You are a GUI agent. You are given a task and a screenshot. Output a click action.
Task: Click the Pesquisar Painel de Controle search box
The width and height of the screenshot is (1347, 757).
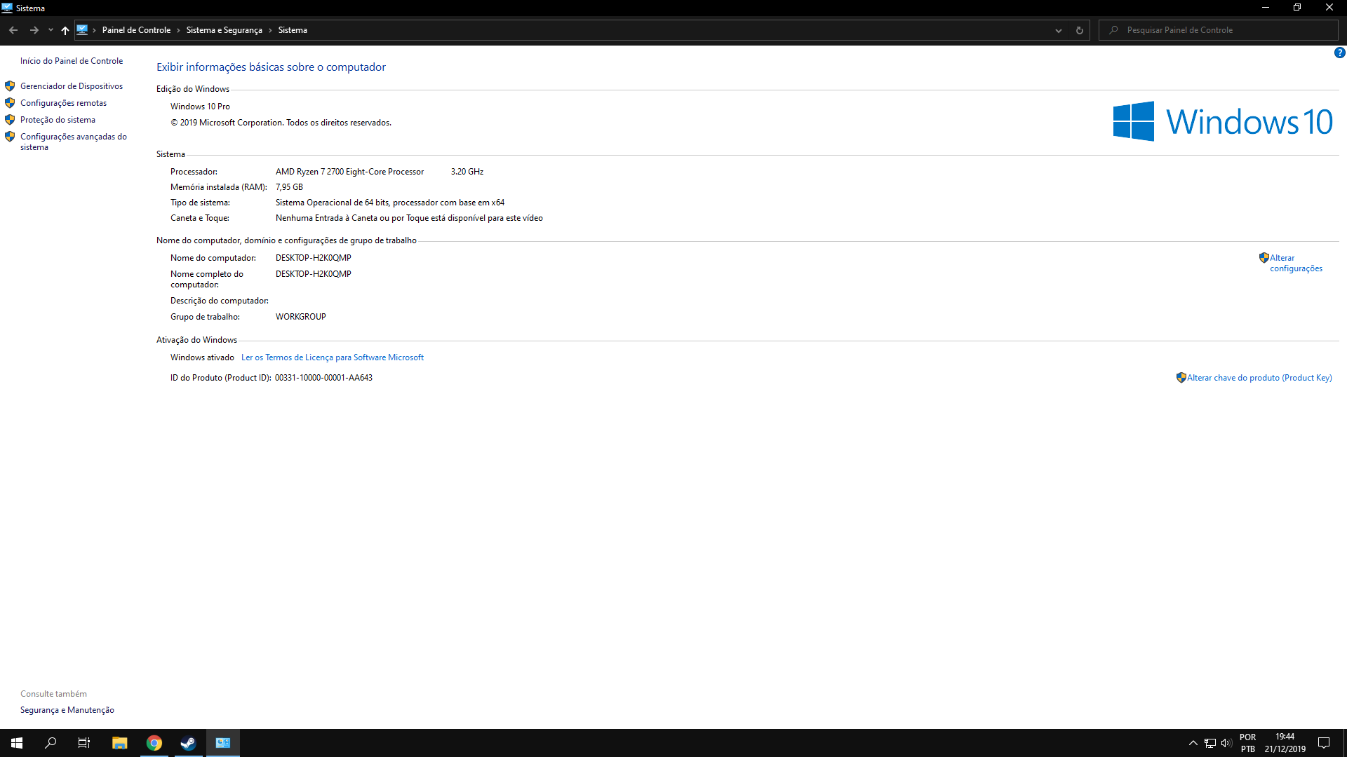(x=1219, y=30)
